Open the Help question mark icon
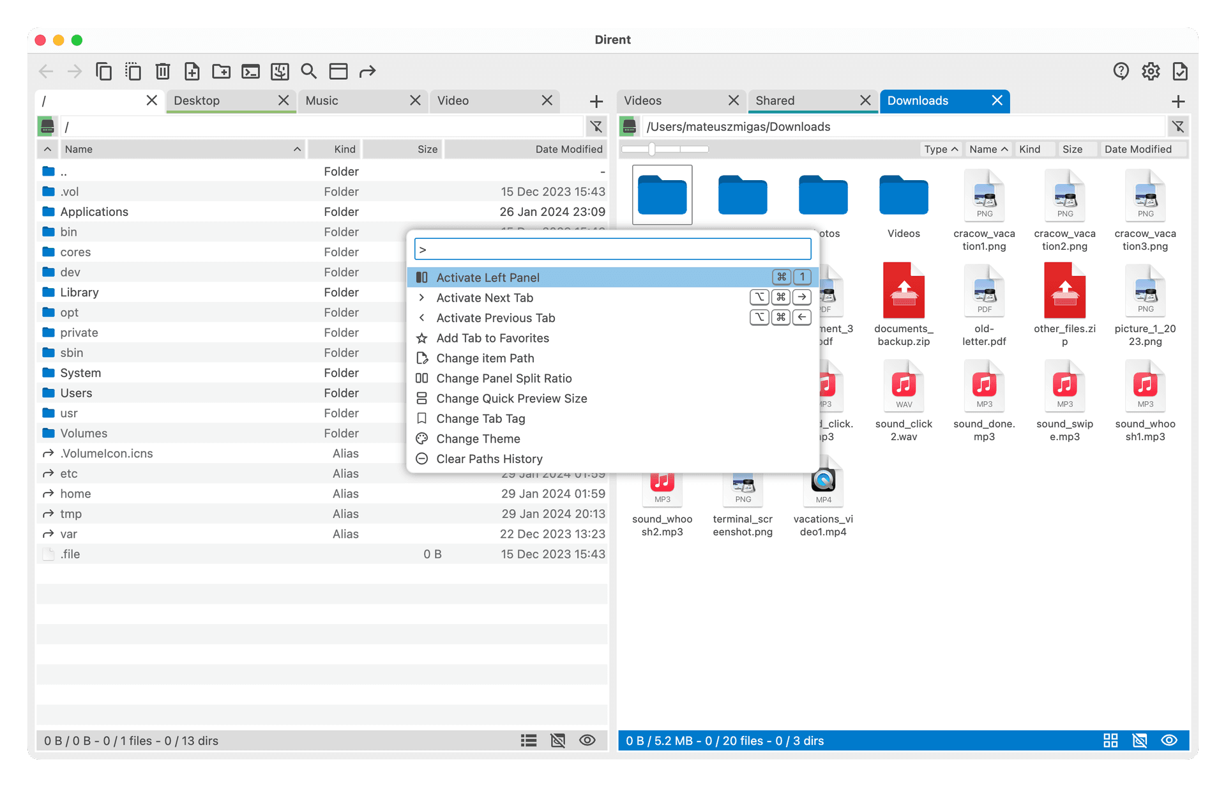 point(1121,71)
